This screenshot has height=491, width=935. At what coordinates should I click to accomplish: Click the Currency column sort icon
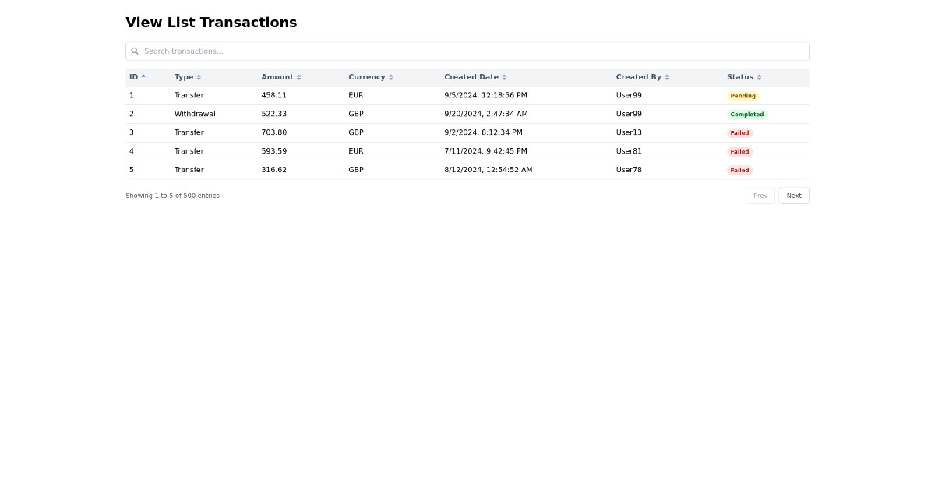391,77
